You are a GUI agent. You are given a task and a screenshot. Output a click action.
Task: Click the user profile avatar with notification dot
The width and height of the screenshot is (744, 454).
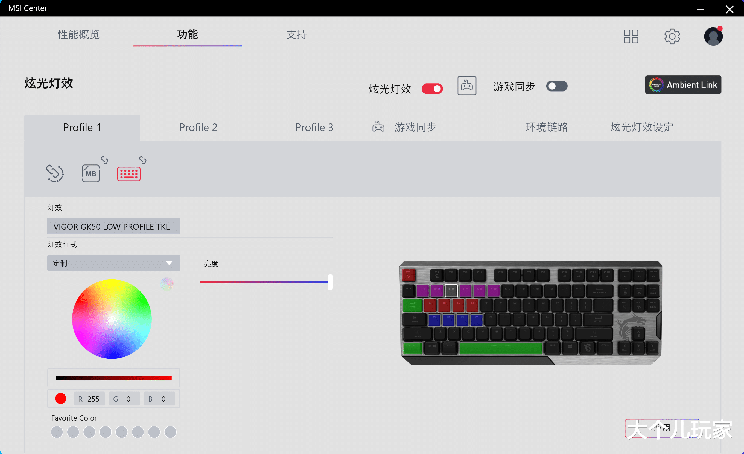point(713,36)
